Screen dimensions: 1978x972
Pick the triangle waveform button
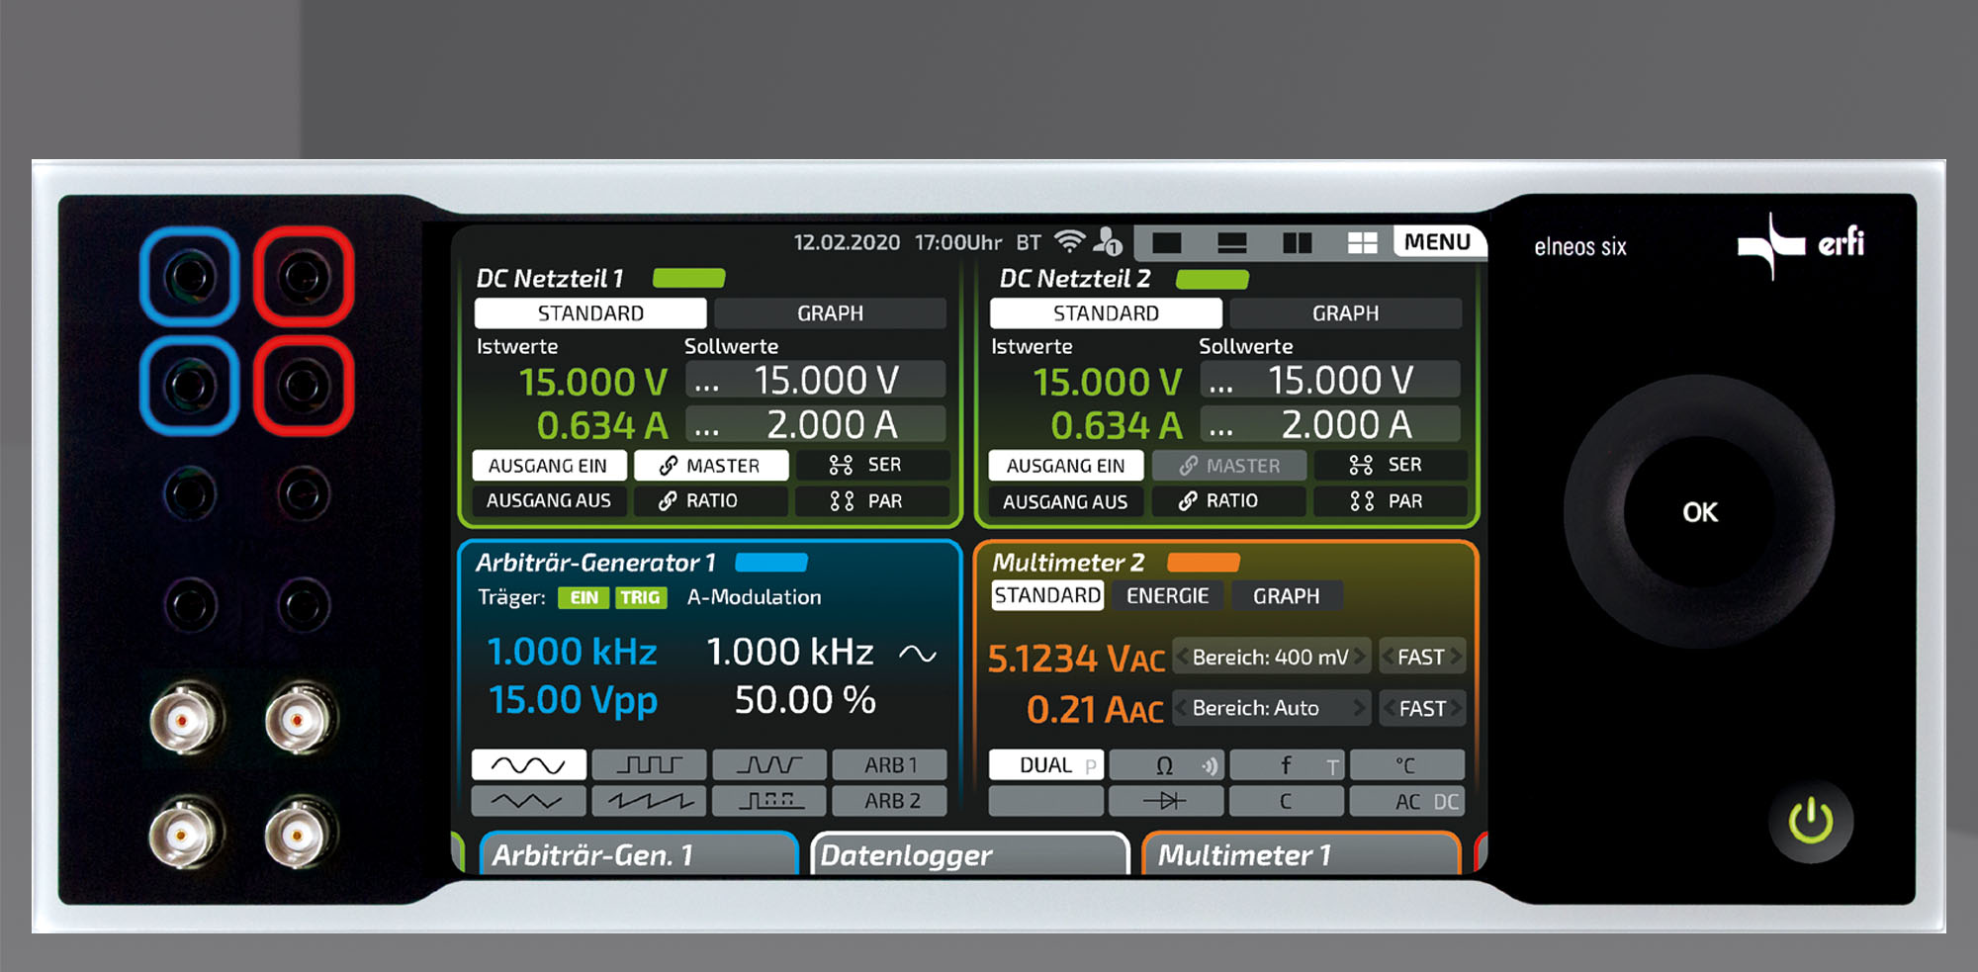tap(528, 801)
